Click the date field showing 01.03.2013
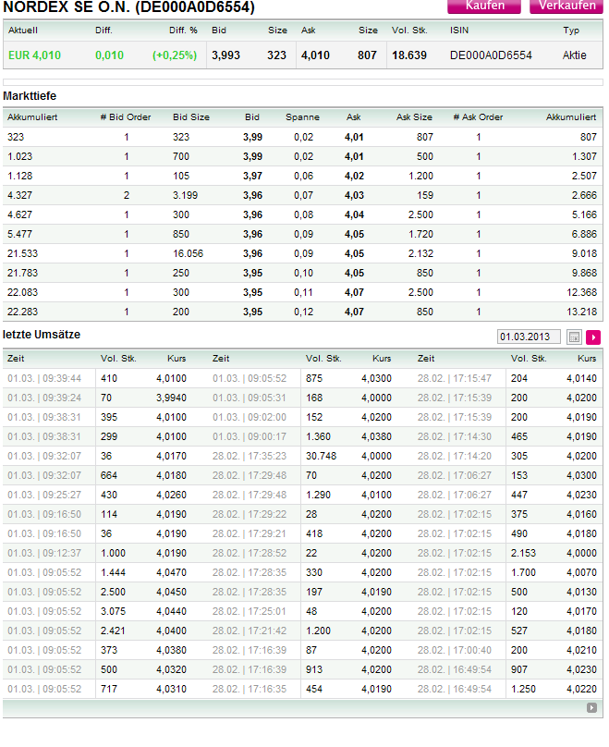The height and width of the screenshot is (747, 609). click(528, 337)
